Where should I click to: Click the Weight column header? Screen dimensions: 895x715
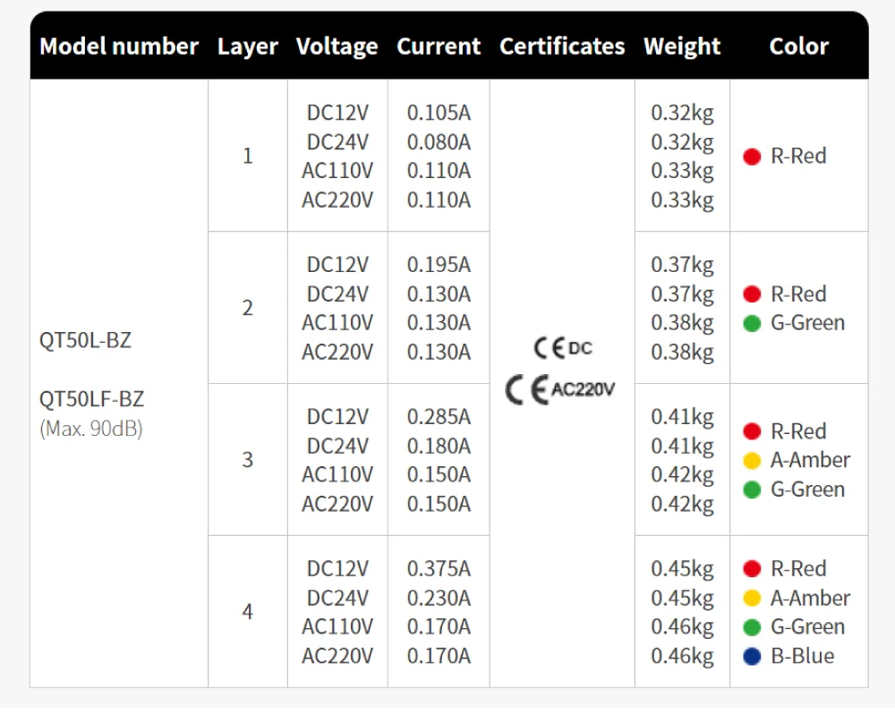coord(682,47)
